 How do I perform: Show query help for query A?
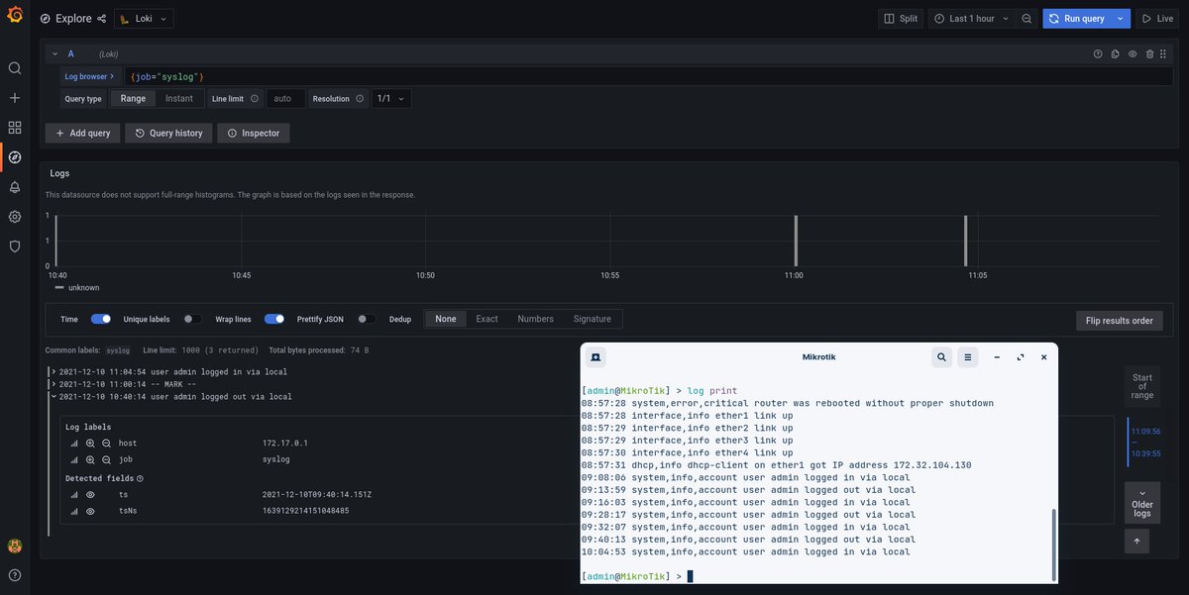coord(1098,53)
